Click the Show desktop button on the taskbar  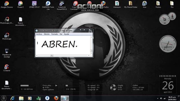179,98
